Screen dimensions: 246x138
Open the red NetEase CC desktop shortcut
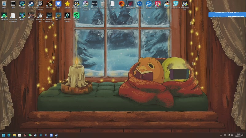tap(157, 5)
